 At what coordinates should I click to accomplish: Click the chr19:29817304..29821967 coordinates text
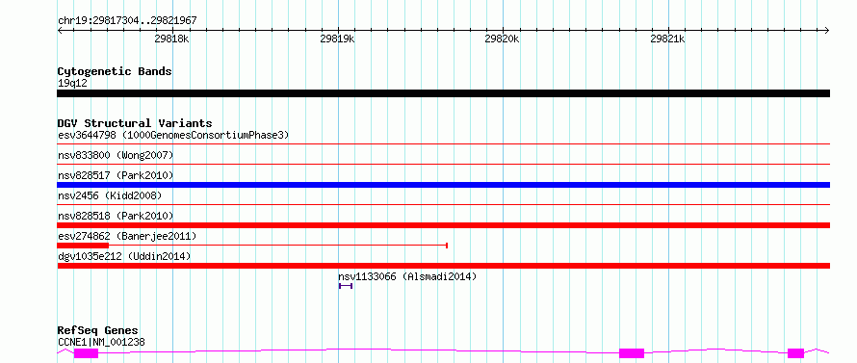pyautogui.click(x=127, y=21)
